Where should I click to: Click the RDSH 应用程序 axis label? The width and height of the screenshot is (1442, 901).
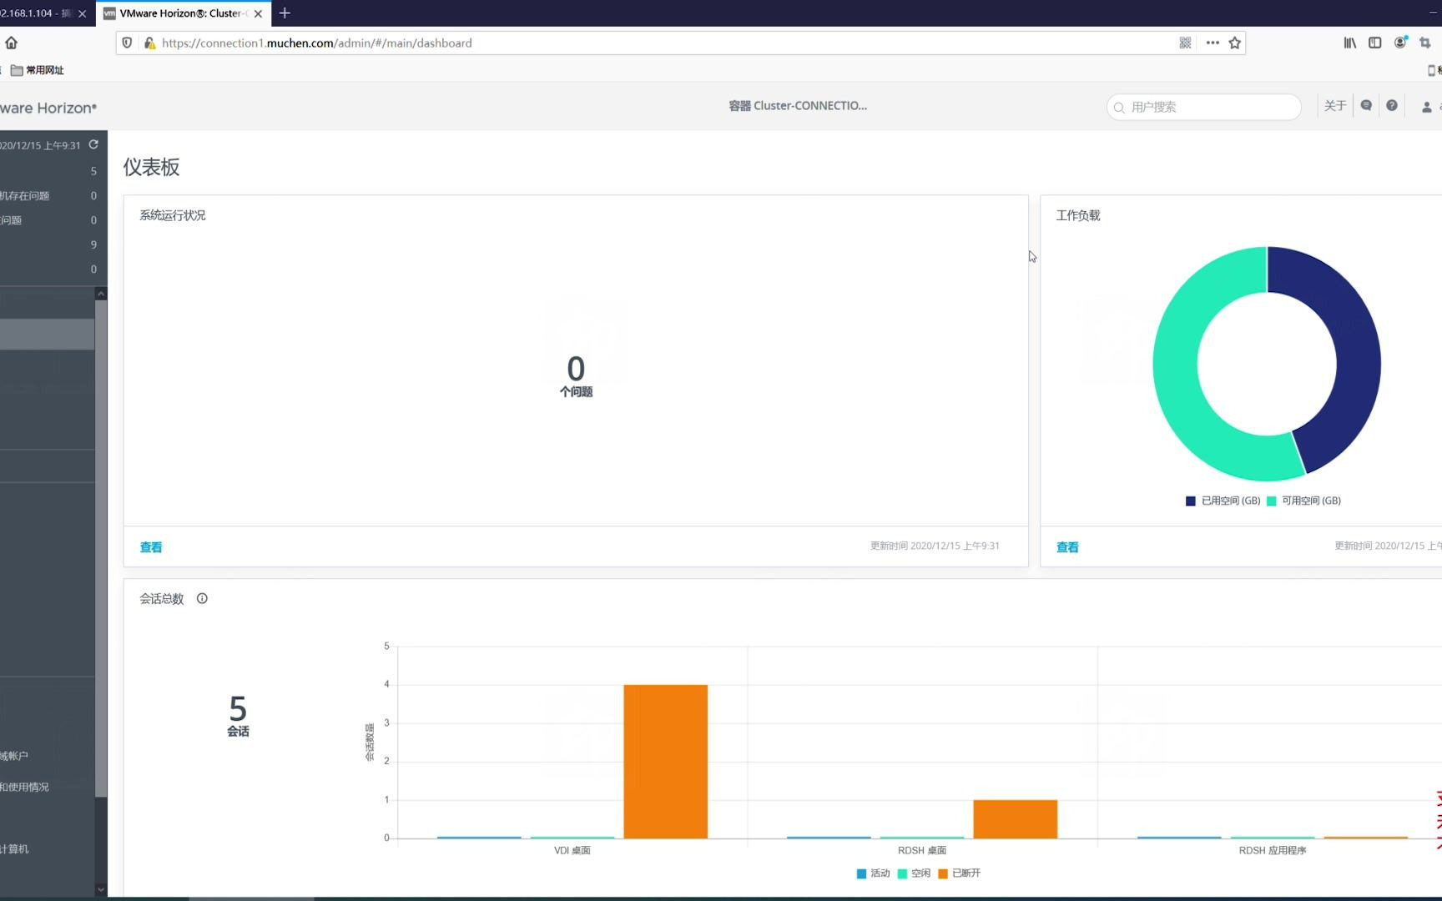[1273, 850]
